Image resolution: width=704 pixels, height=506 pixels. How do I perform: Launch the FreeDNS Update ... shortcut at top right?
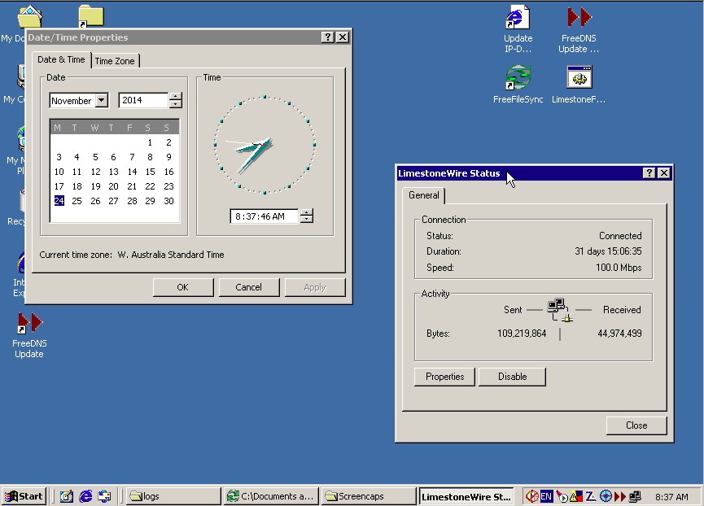(579, 28)
